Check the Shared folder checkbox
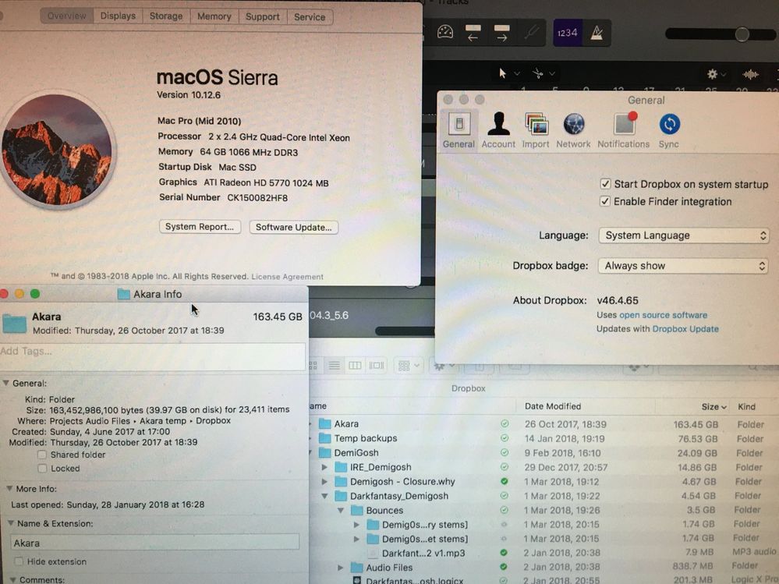779x584 pixels. [42, 455]
